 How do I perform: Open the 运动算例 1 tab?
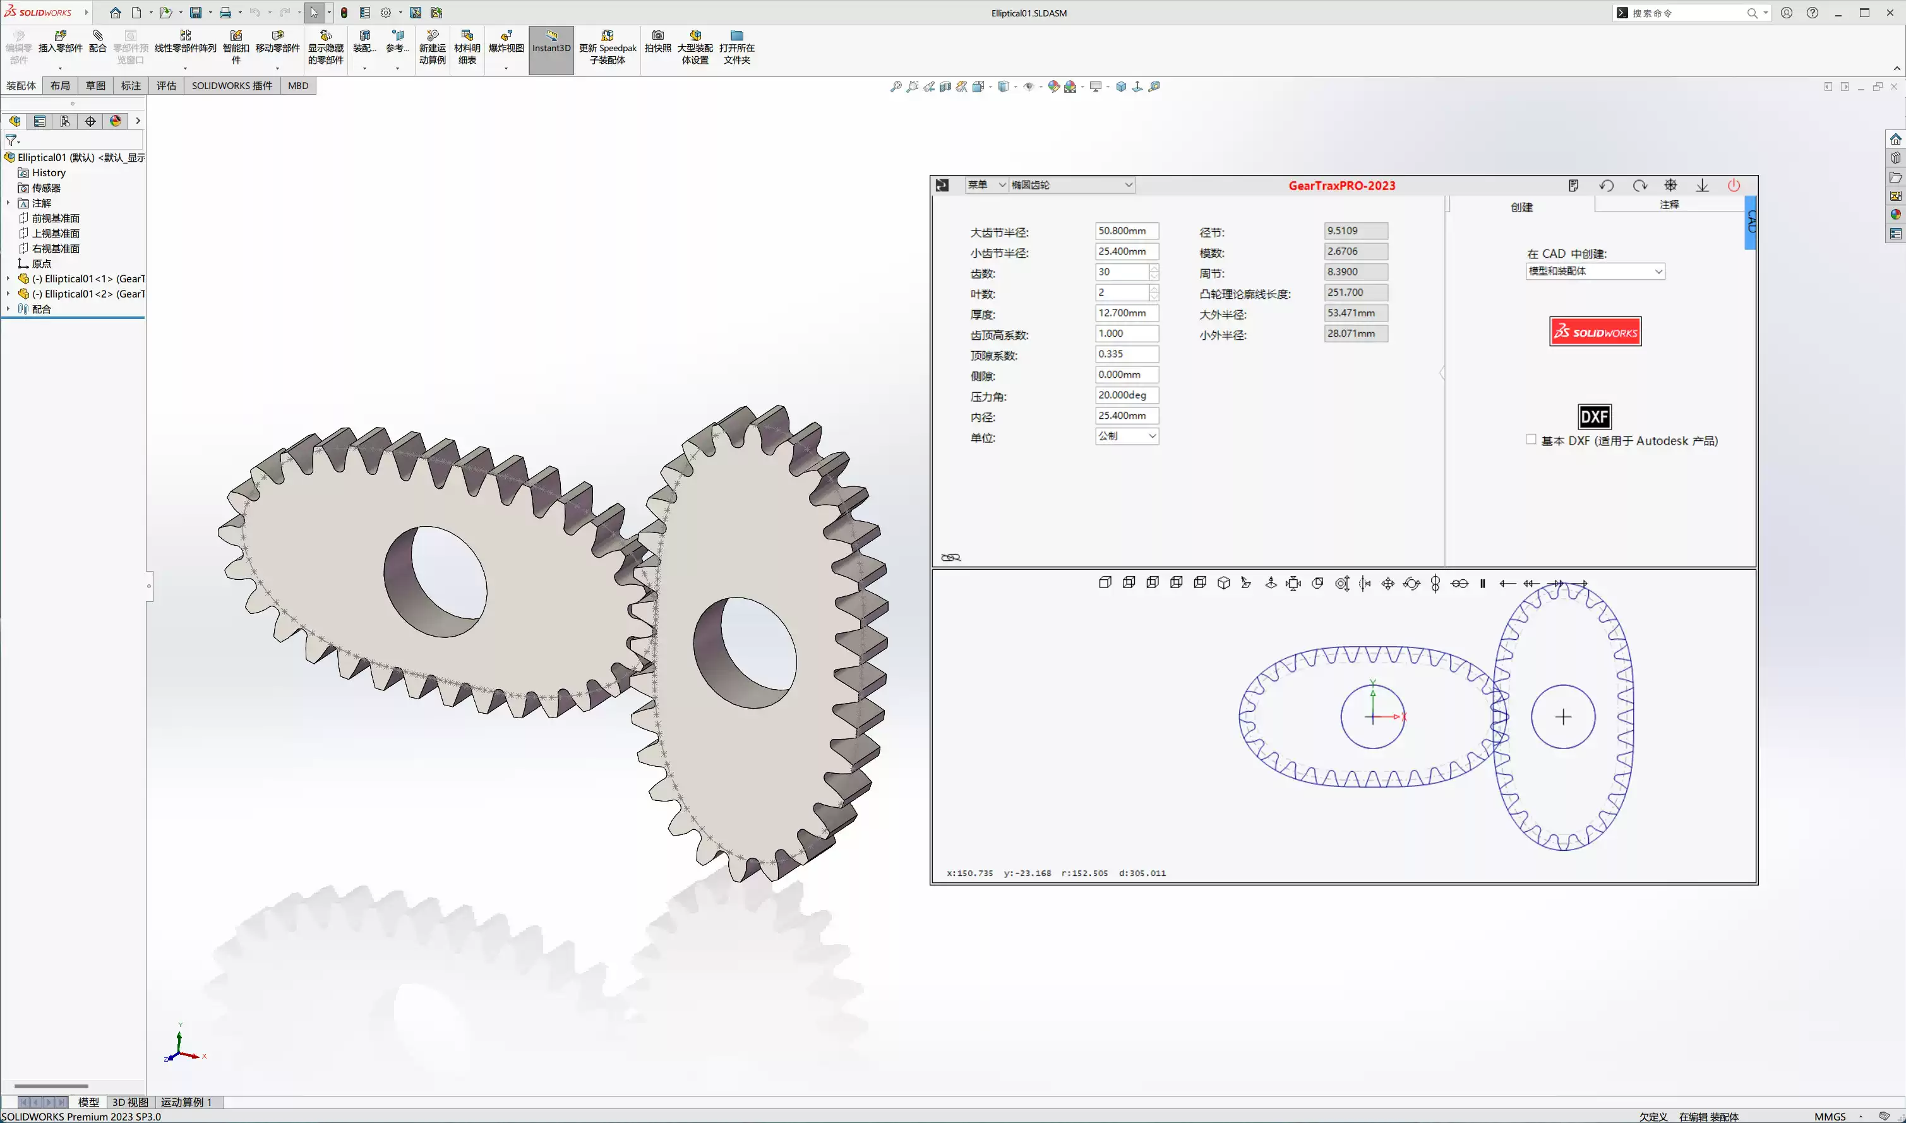pos(188,1102)
